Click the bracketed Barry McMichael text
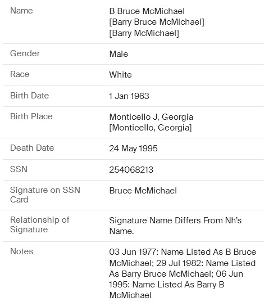This screenshot has height=306, width=269. coord(144,33)
